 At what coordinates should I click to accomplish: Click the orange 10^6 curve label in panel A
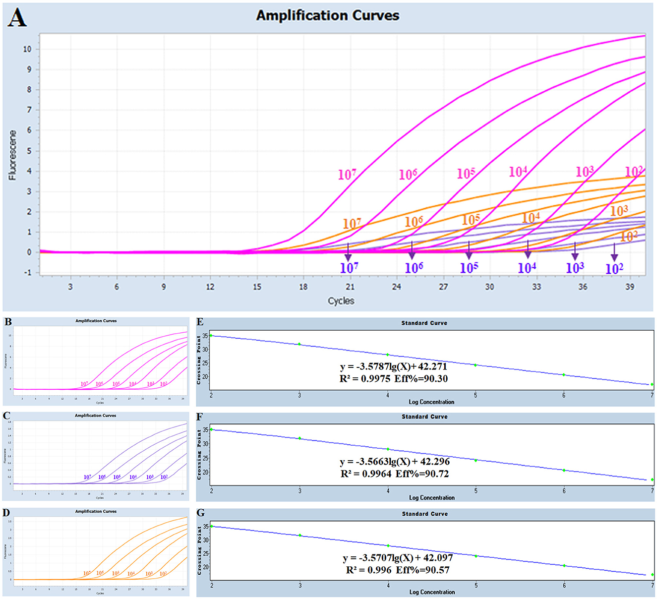(x=414, y=222)
